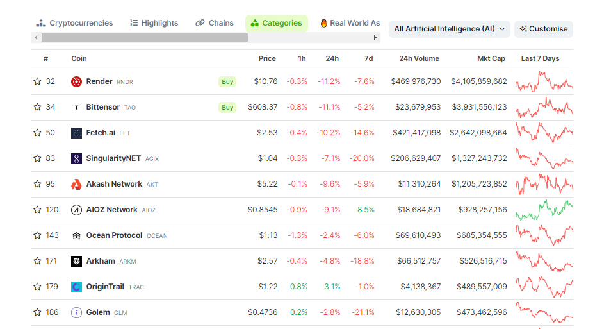Sort table by 1h change
611x329 pixels.
302,58
